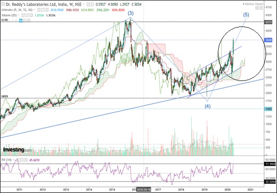This screenshot has height=193, width=277.
Task: Click the second pane control icon under Market Closed
Action: point(261,8)
